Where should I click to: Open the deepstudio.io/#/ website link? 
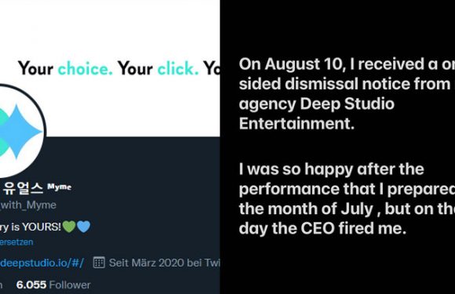click(x=42, y=263)
